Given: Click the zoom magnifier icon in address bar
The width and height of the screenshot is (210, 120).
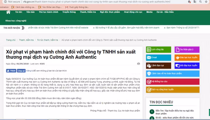Looking at the screenshot, I should point(200,2).
